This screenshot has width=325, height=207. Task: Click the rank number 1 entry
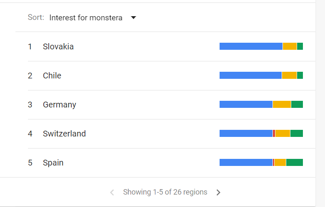[30, 46]
